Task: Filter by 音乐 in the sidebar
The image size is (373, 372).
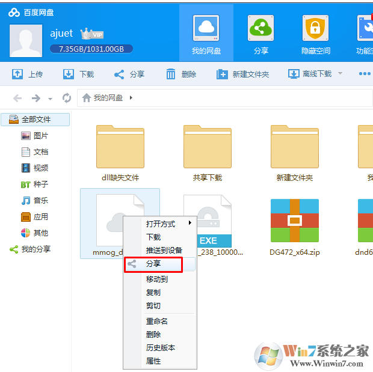Action: pos(35,200)
